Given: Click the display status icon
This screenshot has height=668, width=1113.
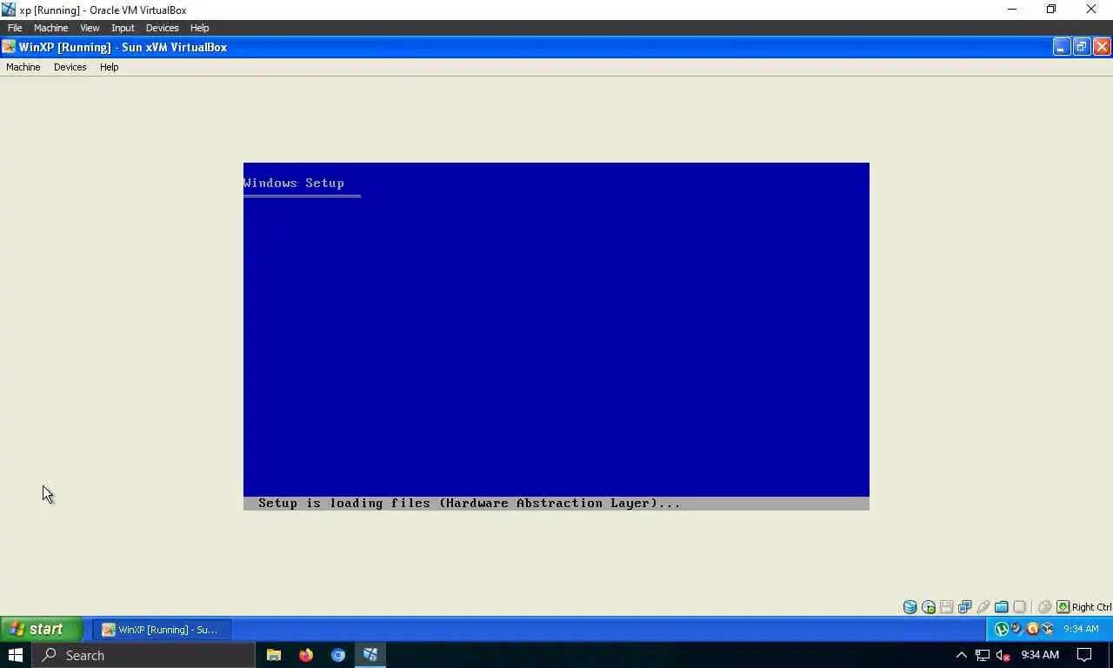Looking at the screenshot, I should pos(1020,607).
